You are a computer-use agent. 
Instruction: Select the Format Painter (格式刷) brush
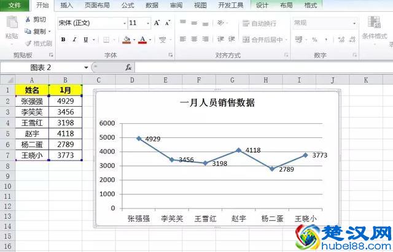[28, 44]
